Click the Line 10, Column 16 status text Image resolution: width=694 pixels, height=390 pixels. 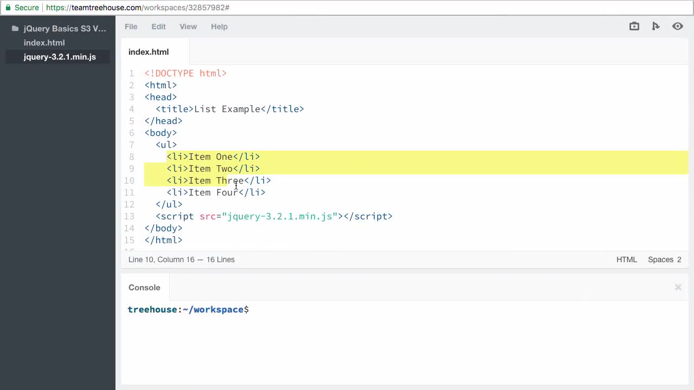(161, 259)
